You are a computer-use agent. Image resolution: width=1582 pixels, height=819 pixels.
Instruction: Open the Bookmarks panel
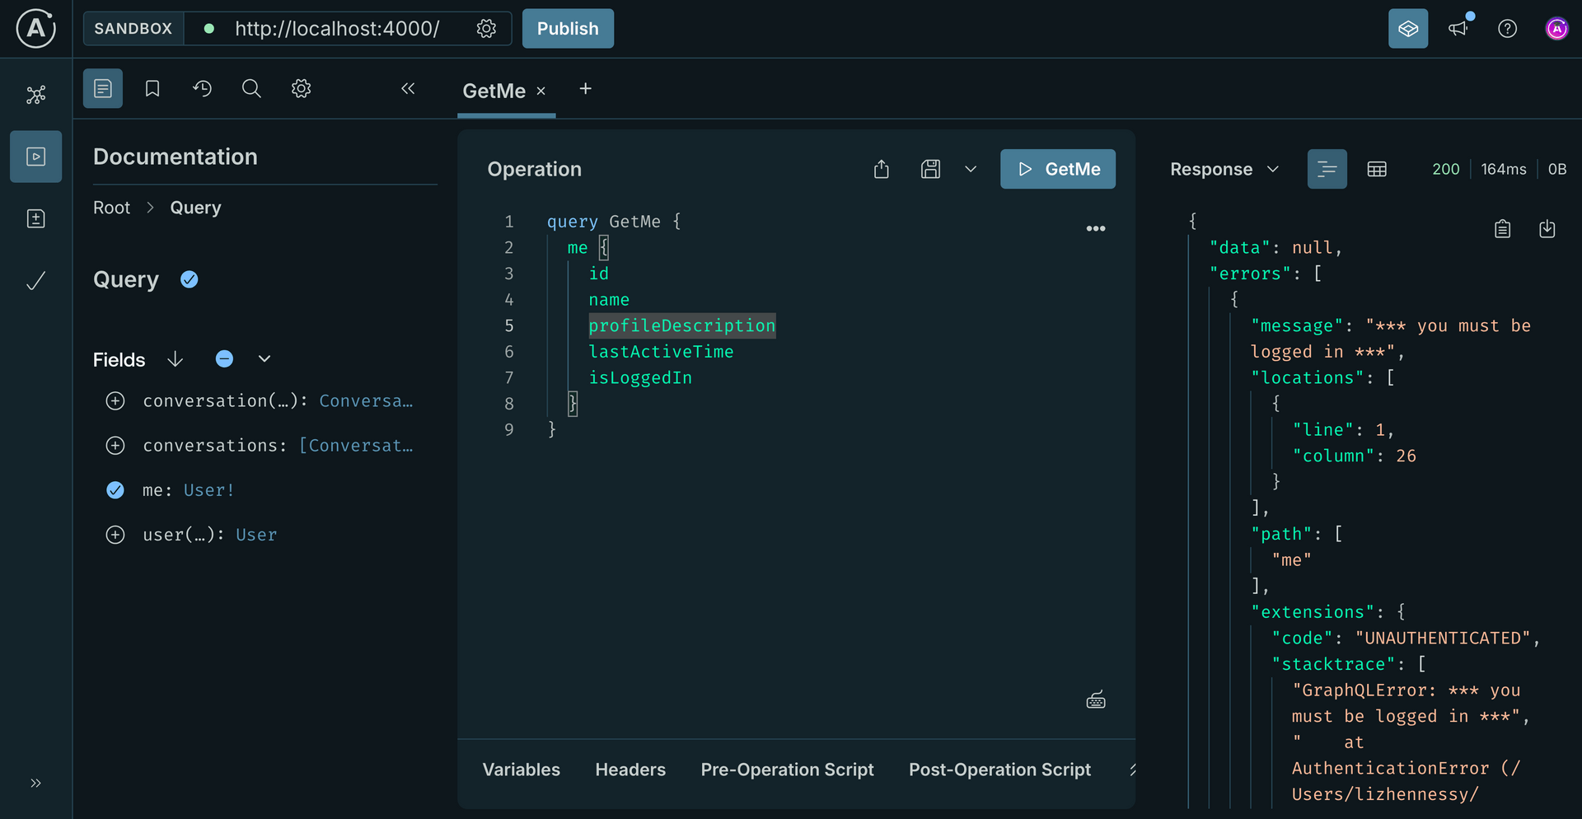tap(152, 88)
